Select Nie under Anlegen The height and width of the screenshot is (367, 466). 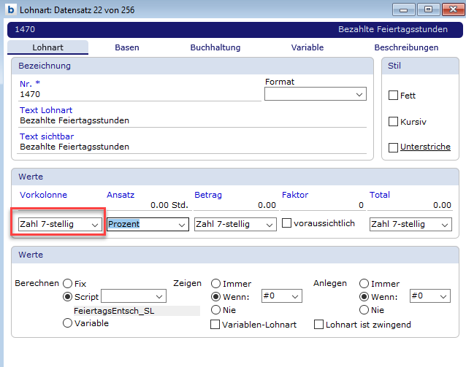364,310
